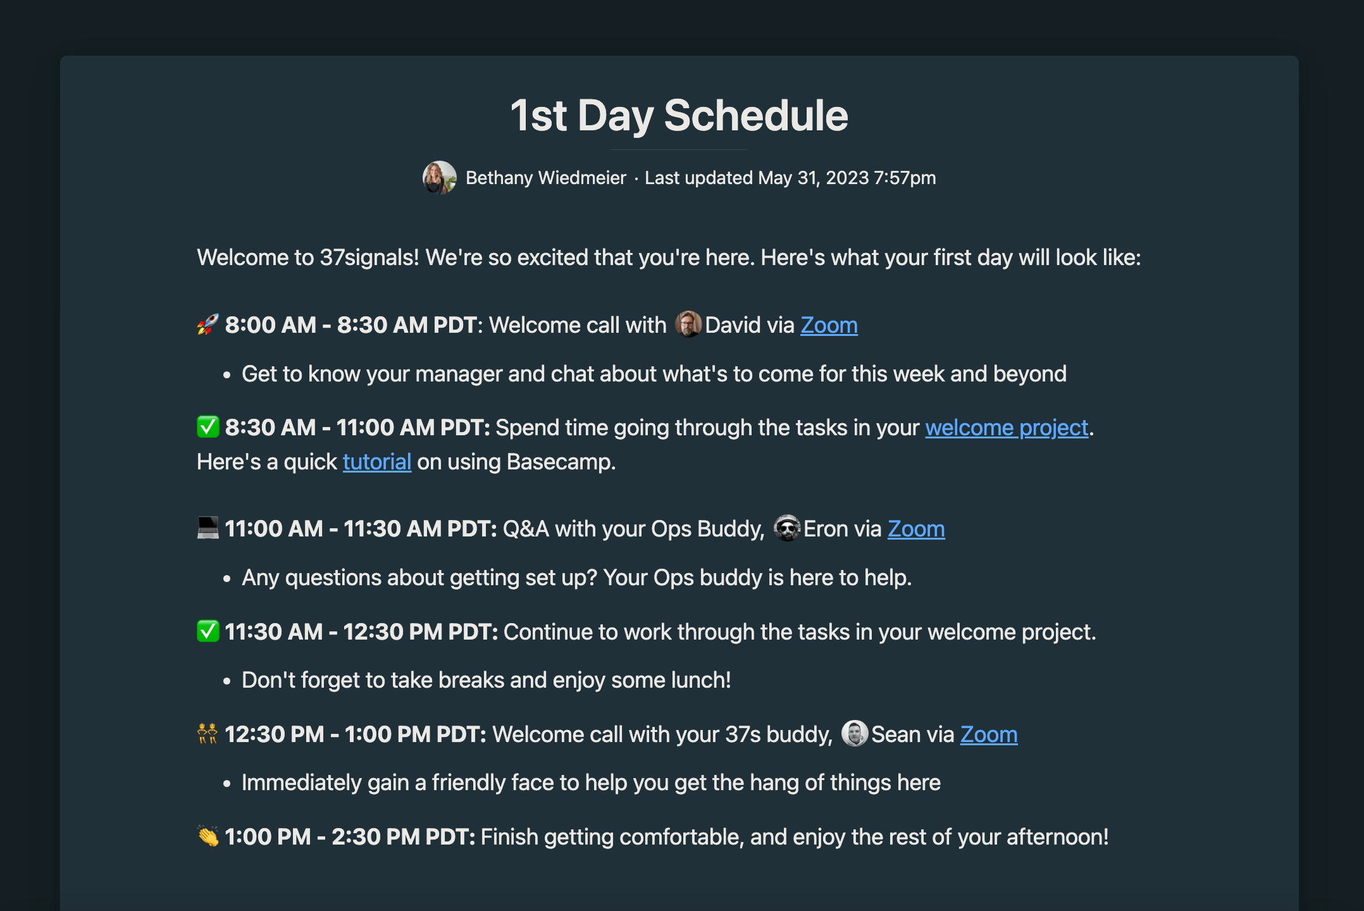Click Bethany Wiedmeier's author avatar
The image size is (1364, 911).
(x=439, y=178)
